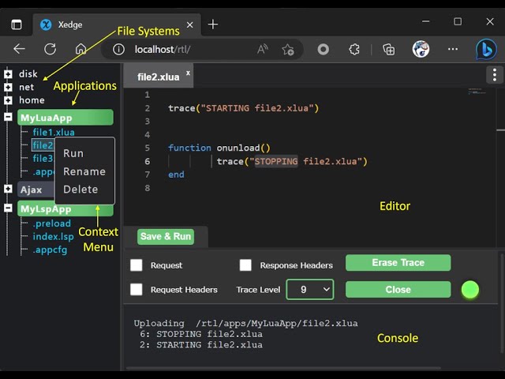Viewport: 505px width, 379px height.
Task: Click console line 'Uploading /rtl/apps/MyLuaApp/file2.xlua'
Action: pyautogui.click(x=245, y=323)
